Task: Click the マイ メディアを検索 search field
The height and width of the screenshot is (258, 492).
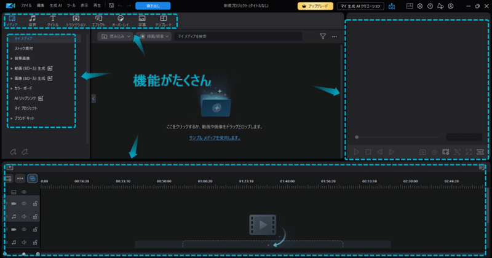Action: click(x=238, y=36)
